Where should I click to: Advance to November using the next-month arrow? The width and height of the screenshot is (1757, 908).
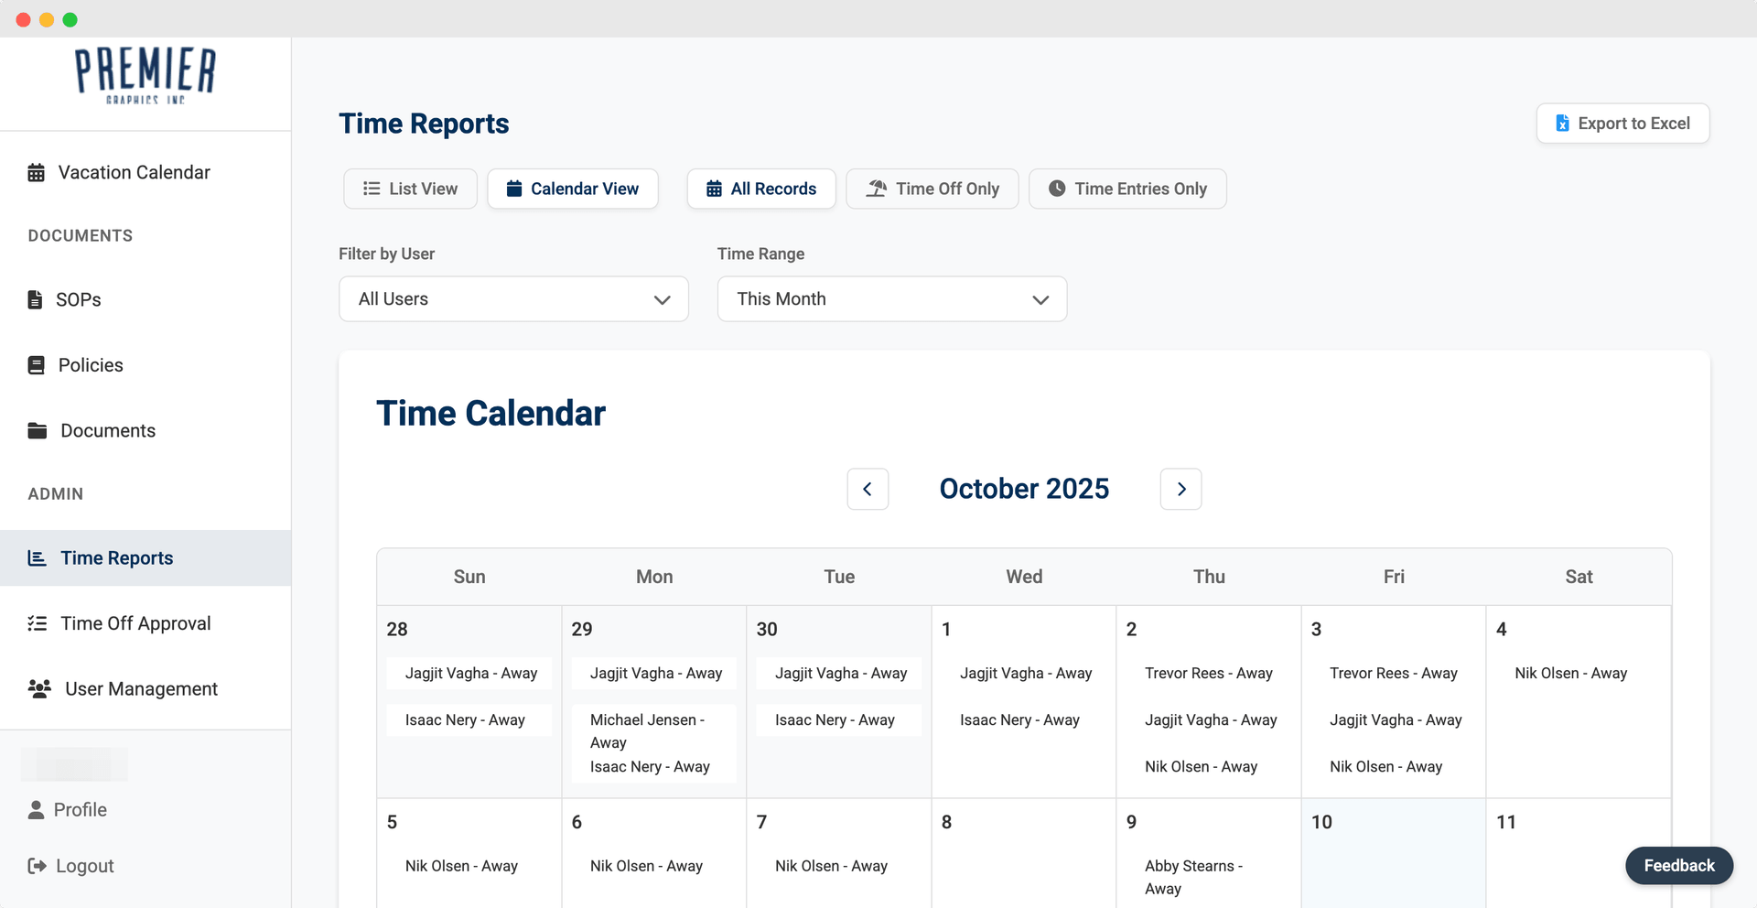pos(1180,489)
